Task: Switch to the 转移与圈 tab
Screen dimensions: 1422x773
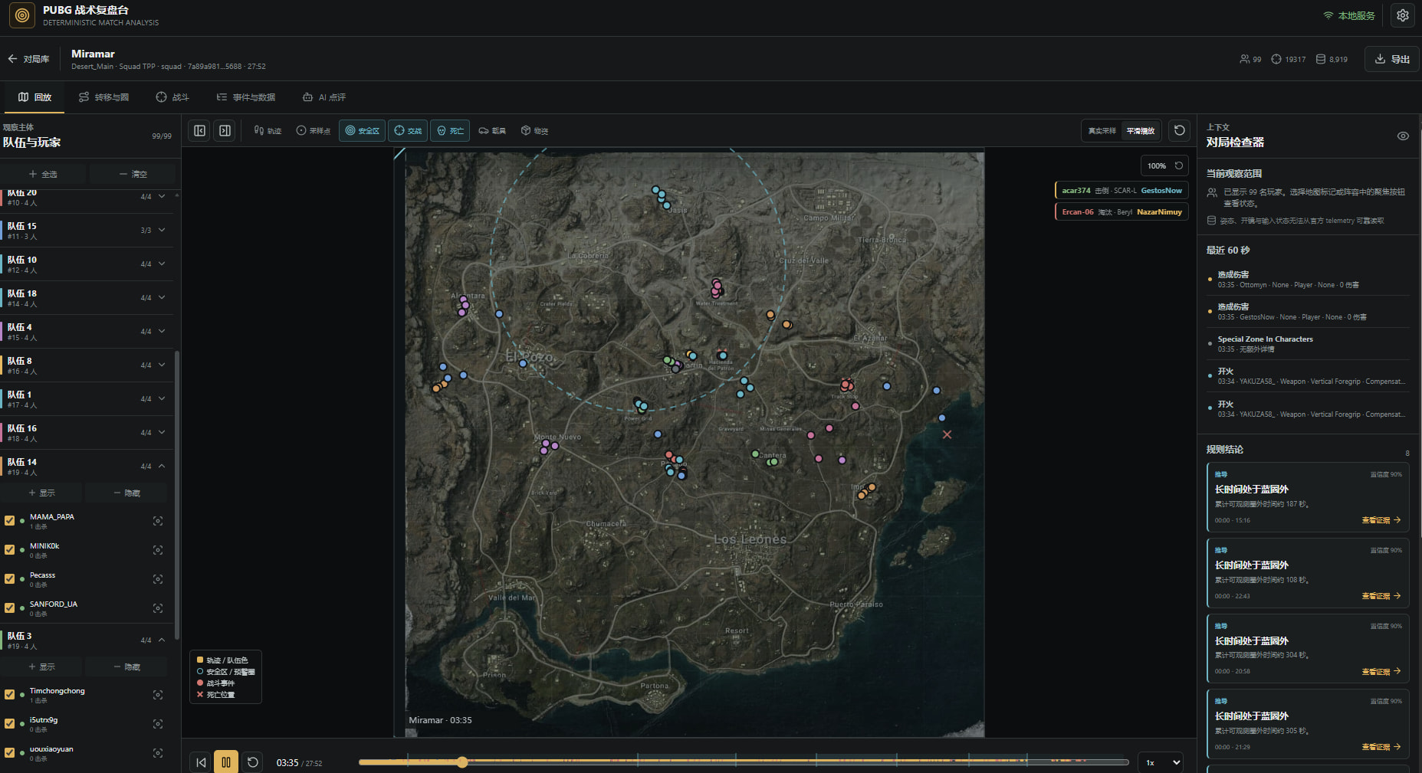Action: 104,97
